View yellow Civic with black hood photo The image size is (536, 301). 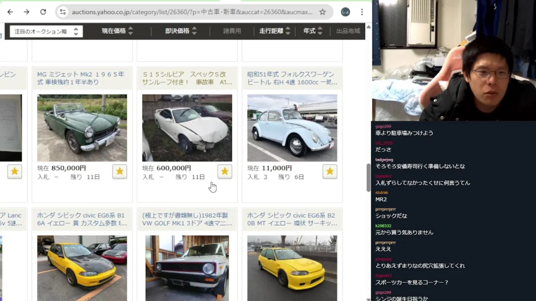click(x=82, y=268)
